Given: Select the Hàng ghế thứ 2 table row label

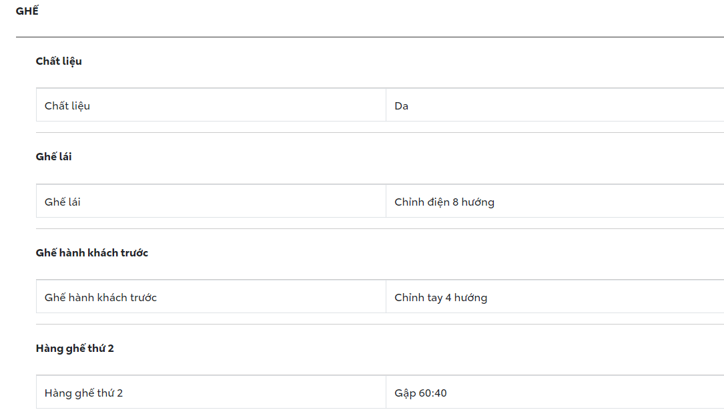Looking at the screenshot, I should (84, 393).
